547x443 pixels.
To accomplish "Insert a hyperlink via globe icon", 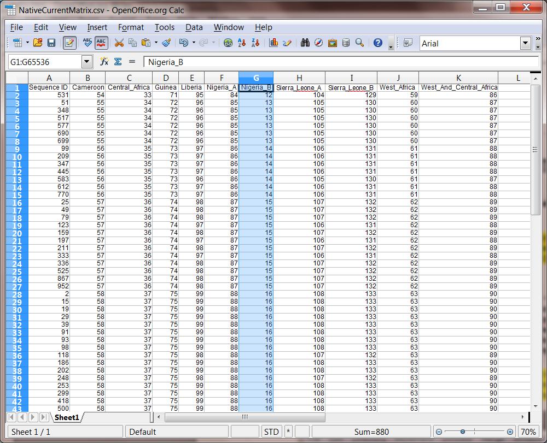I will (x=228, y=43).
